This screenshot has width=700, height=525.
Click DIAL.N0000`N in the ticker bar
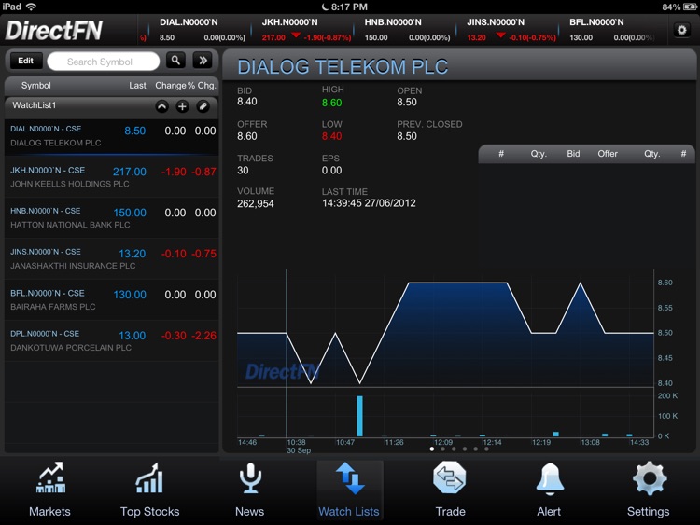pyautogui.click(x=189, y=22)
